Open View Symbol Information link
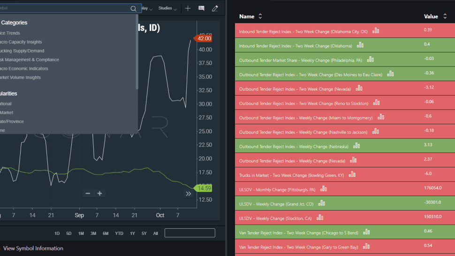Screen dimensions: 455x256 [33, 248]
